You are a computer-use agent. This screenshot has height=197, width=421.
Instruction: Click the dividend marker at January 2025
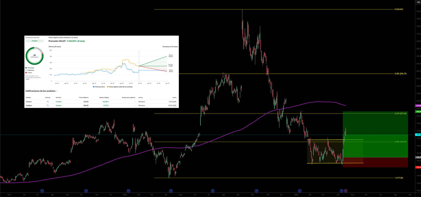(x=128, y=191)
